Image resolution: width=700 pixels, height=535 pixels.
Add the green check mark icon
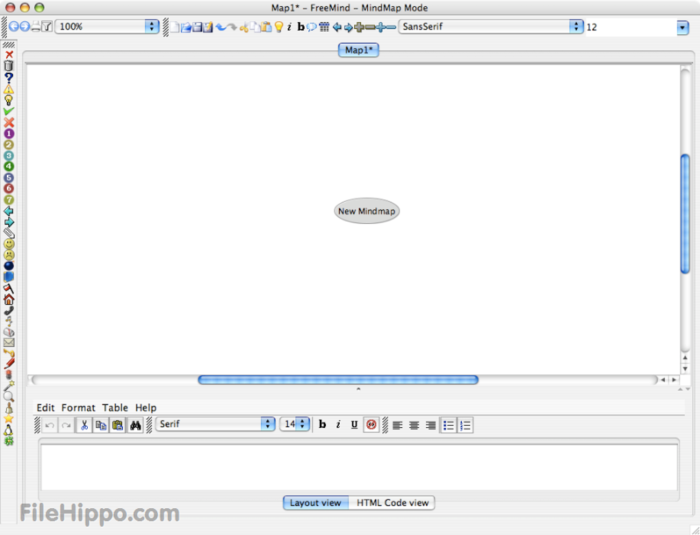coord(8,111)
